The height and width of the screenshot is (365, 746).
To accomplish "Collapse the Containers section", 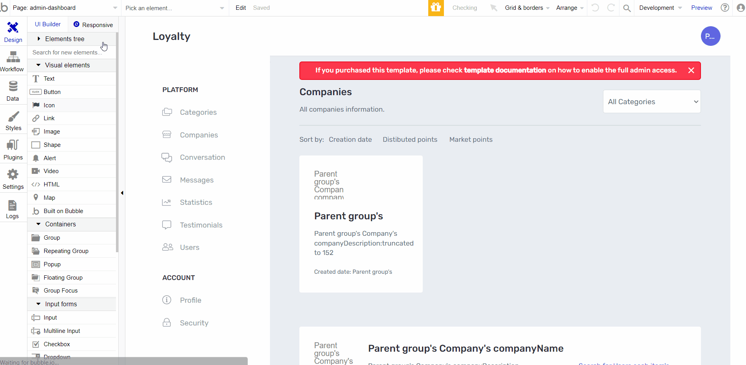I will coord(72,224).
